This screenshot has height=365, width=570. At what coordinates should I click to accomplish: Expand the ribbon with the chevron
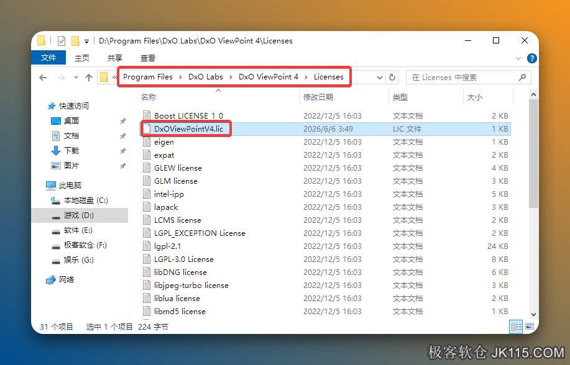(x=518, y=58)
